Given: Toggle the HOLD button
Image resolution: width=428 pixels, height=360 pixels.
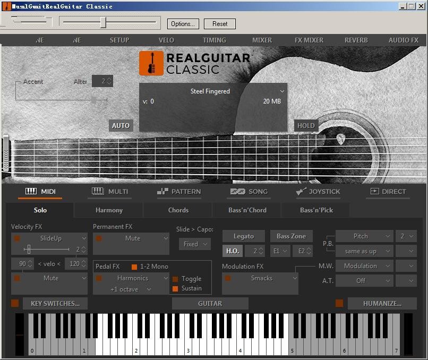Looking at the screenshot, I should pos(306,125).
